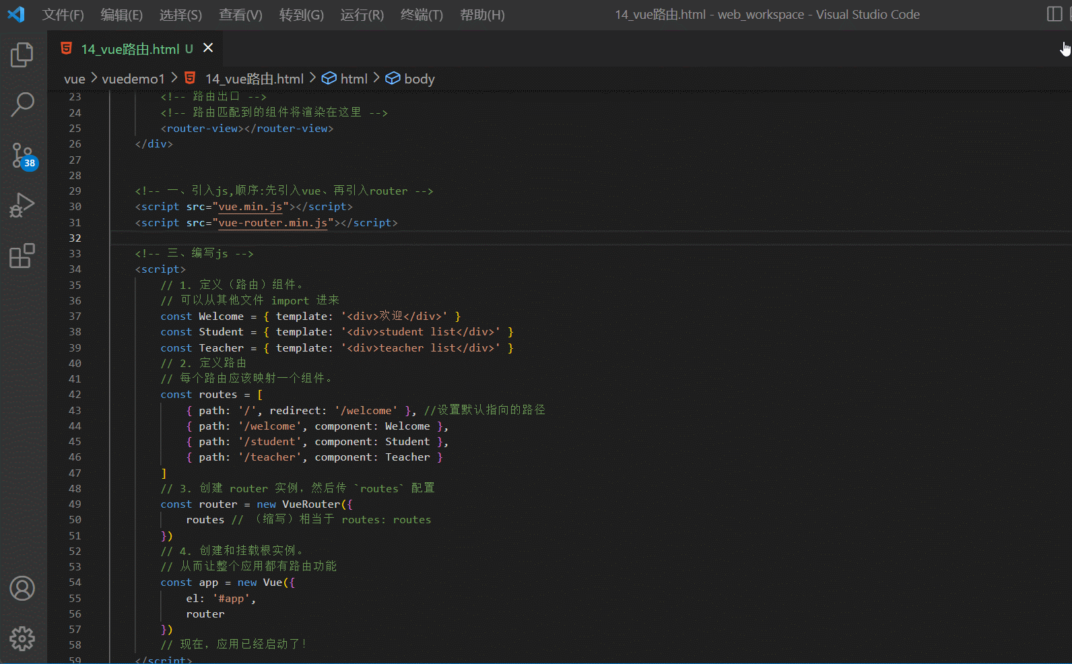The image size is (1072, 664).
Task: Click the body breadcrumb item
Action: (420, 79)
